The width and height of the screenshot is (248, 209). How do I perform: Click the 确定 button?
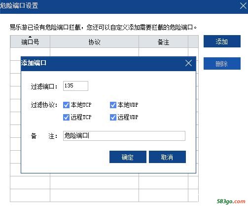click(128, 157)
